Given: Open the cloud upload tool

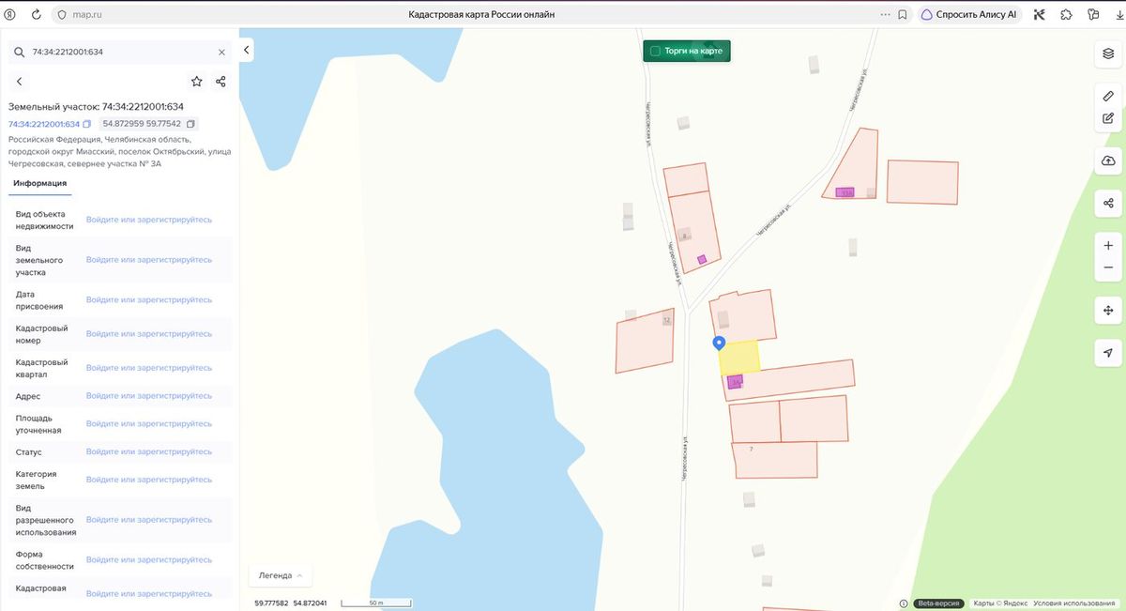Looking at the screenshot, I should click(1108, 160).
